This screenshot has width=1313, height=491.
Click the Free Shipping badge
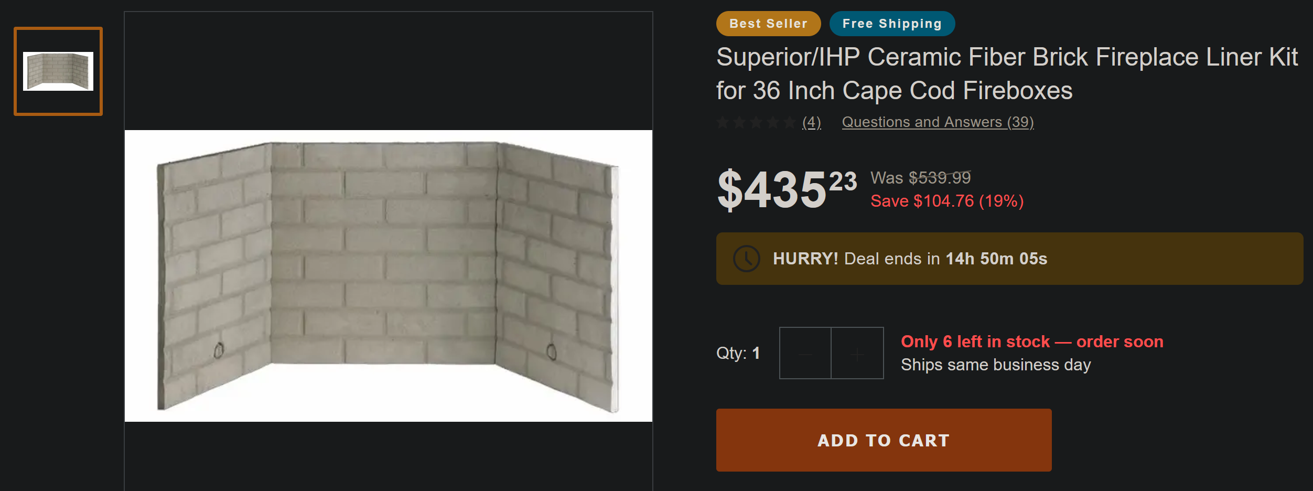pyautogui.click(x=891, y=24)
